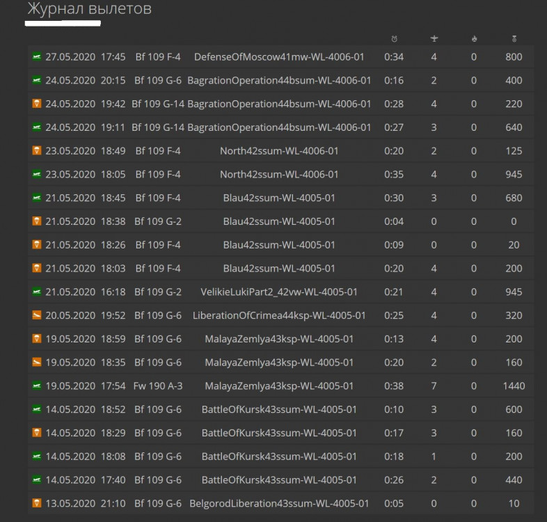Select the Fw 190 A-3 aircraft cell
Image resolution: width=547 pixels, height=522 pixels.
158,386
